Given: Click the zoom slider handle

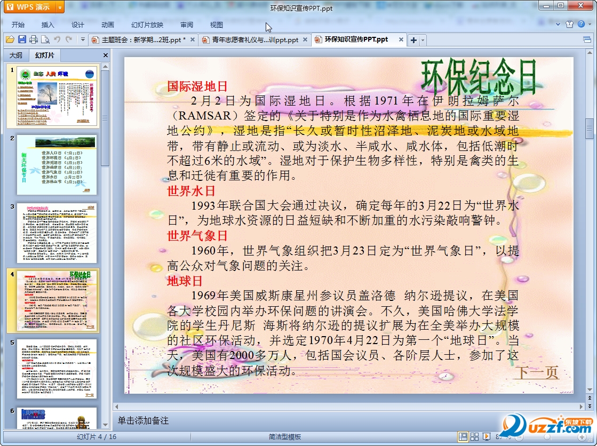Looking at the screenshot, I should tap(546, 436).
